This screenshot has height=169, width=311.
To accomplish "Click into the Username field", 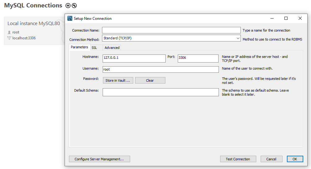I will pyautogui.click(x=161, y=69).
